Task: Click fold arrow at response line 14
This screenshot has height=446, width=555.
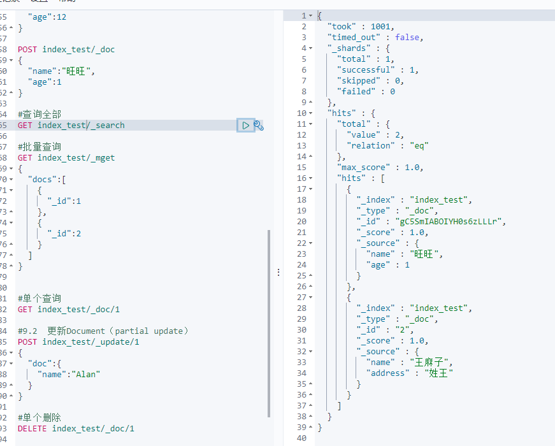Action: pos(310,157)
